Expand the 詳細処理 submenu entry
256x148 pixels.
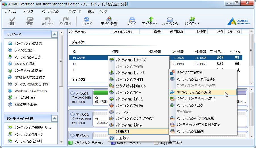(139, 131)
